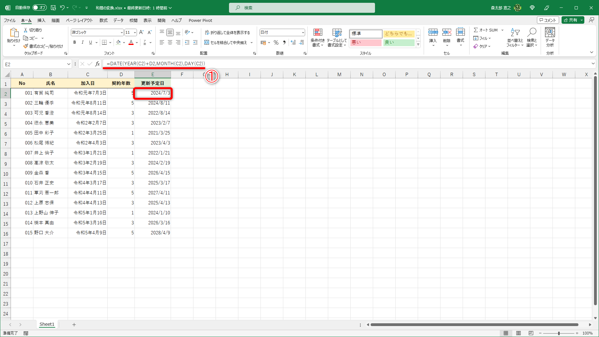Toggle merge and center (セルを結合して中央揃え)

pyautogui.click(x=226, y=42)
